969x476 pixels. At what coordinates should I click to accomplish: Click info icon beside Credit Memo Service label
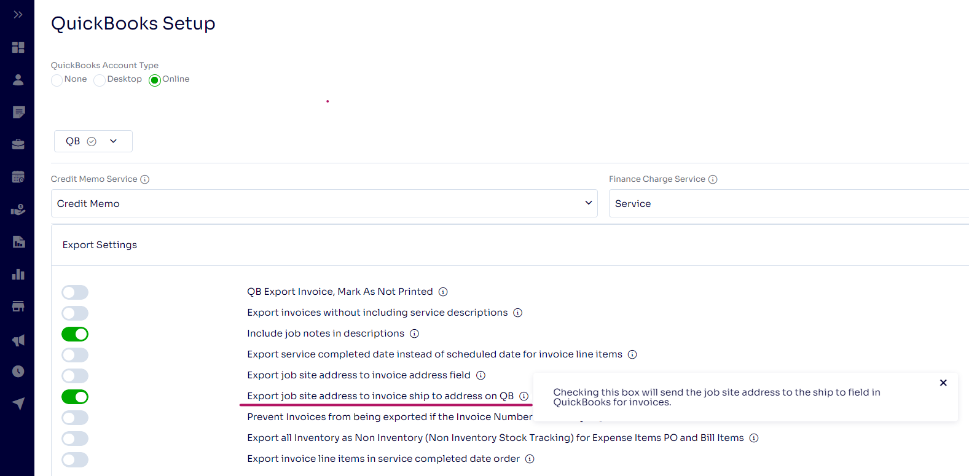(145, 179)
